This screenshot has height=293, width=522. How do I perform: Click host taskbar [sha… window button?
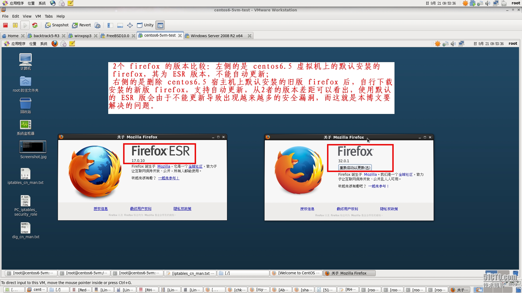pyautogui.click(x=303, y=290)
